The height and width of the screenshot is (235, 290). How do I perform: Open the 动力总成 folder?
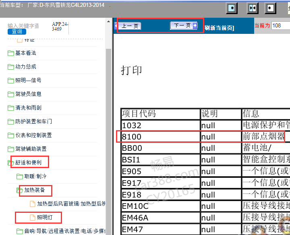click(x=26, y=67)
